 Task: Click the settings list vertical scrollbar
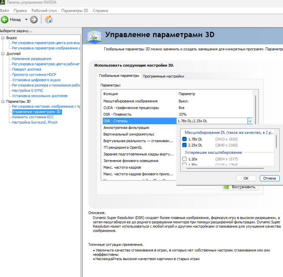[255, 110]
